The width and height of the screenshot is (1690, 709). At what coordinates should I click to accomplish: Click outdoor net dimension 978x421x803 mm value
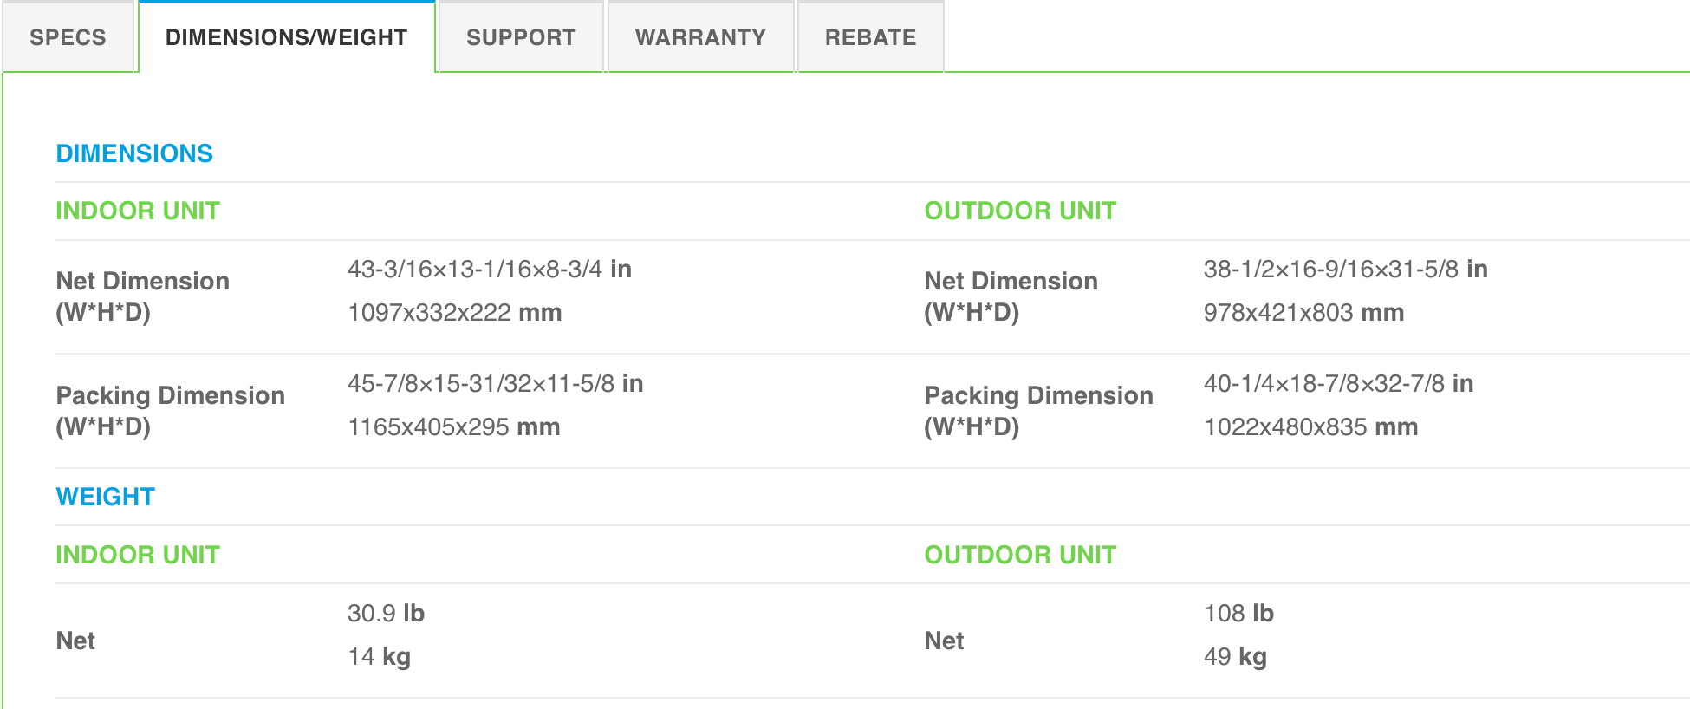(1303, 312)
